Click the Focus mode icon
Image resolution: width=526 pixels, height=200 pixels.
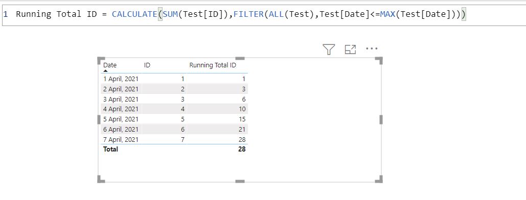pyautogui.click(x=350, y=49)
